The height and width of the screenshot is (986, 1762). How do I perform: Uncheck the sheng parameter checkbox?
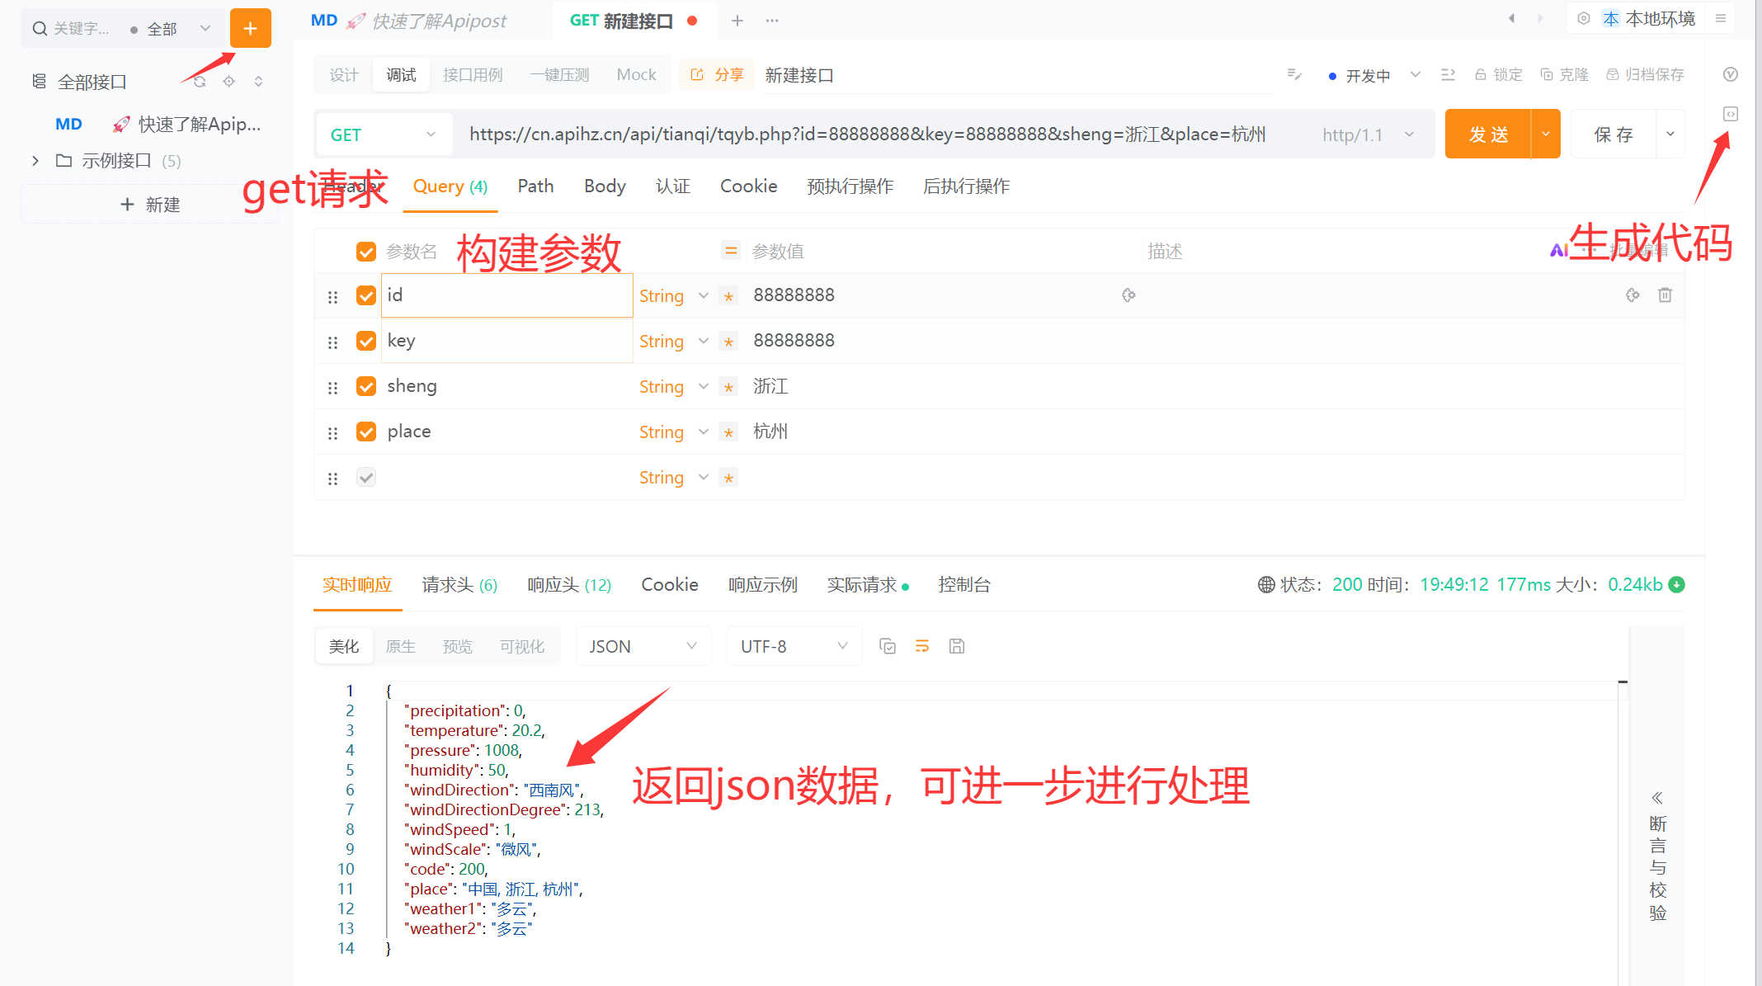coord(366,386)
